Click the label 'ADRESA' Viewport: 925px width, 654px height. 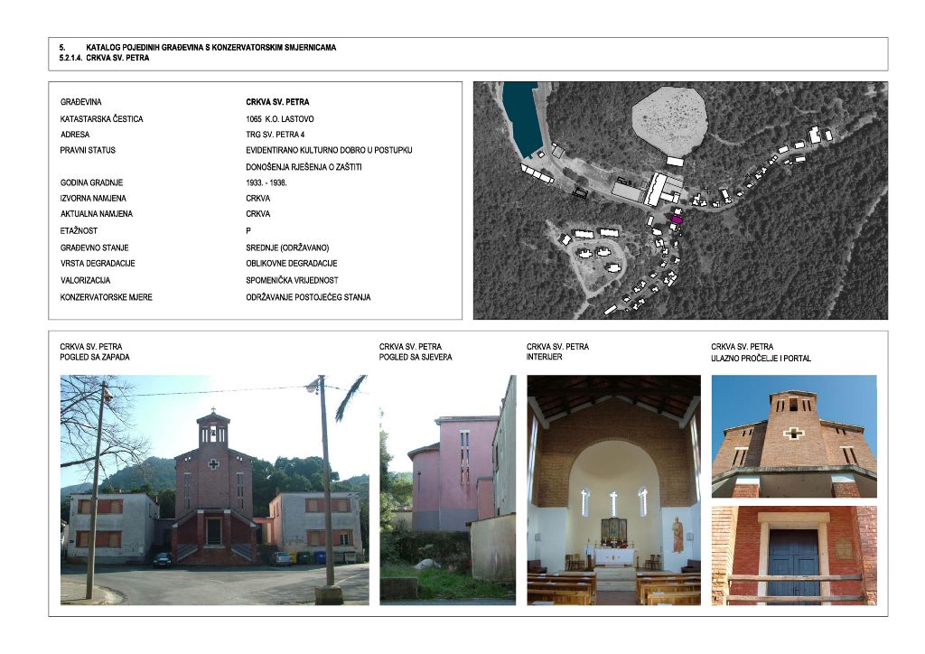click(75, 135)
